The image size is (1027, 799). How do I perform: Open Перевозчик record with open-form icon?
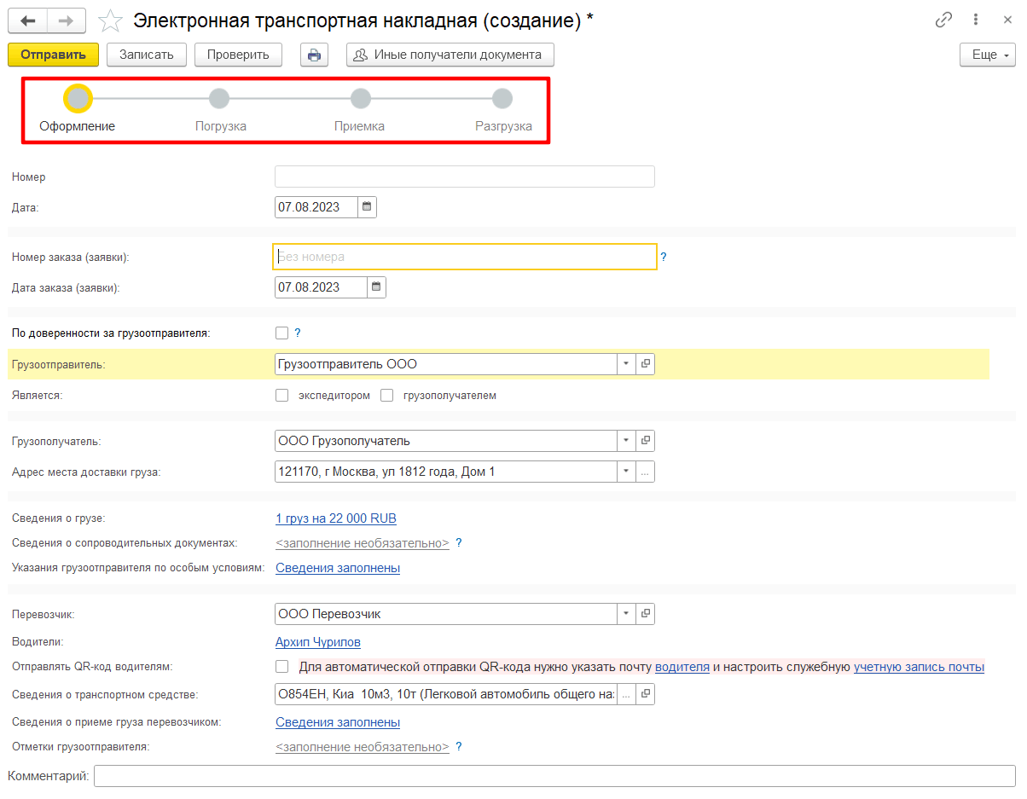click(x=645, y=614)
